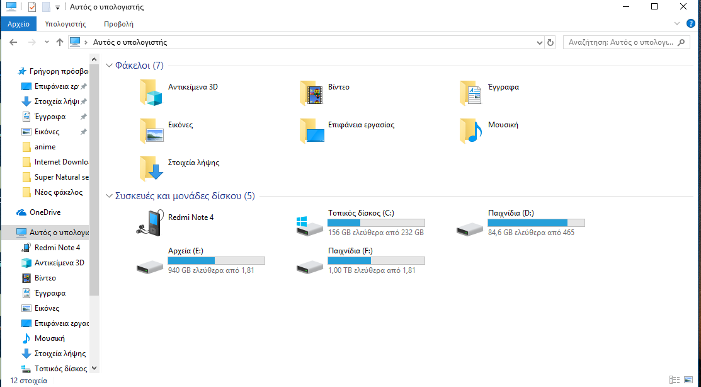Open the Customize Quick Access Toolbar dropdown
This screenshot has width=701, height=387.
(x=57, y=8)
